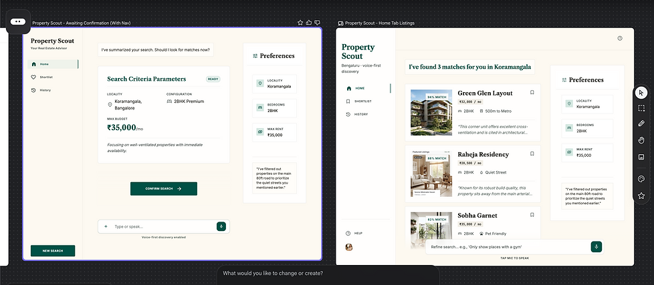Click the Green Glen Layout title
The height and width of the screenshot is (285, 654).
(x=485, y=93)
